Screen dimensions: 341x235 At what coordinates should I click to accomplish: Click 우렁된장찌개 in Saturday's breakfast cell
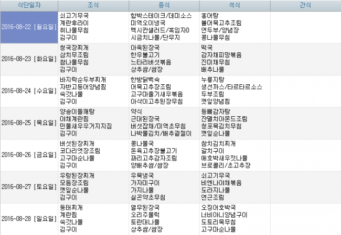tap(78, 175)
